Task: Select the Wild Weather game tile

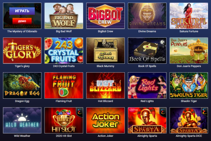Action: (22, 120)
